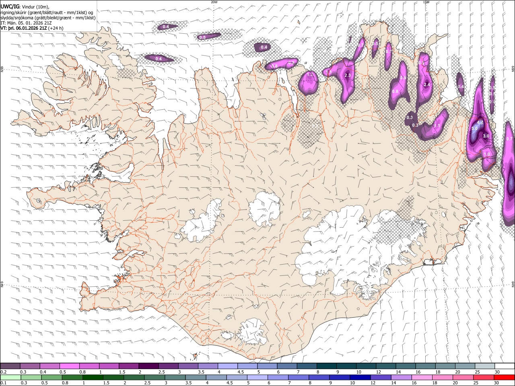Click the 3.0 precipitation value label
The image size is (515, 386).
coord(486,136)
